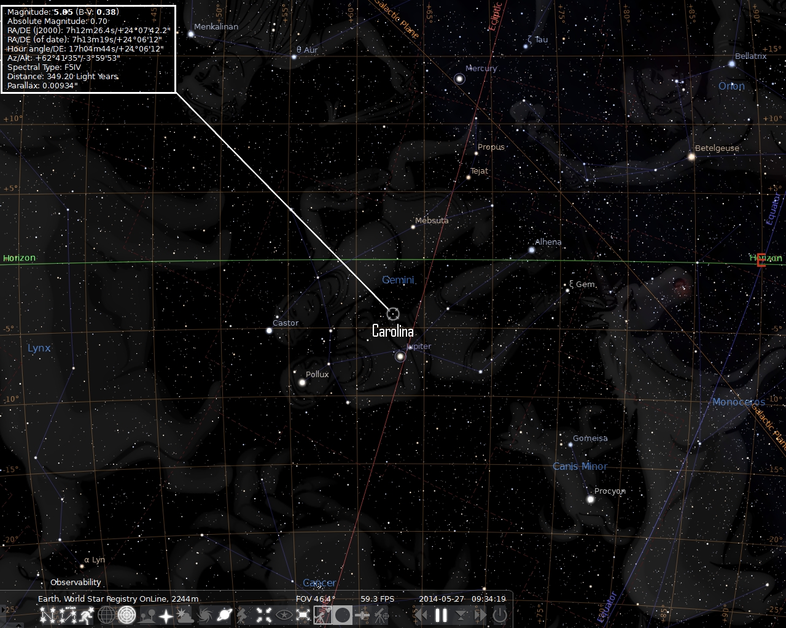Toggle the azimuthal grid
This screenshot has height=628, width=786.
126,615
